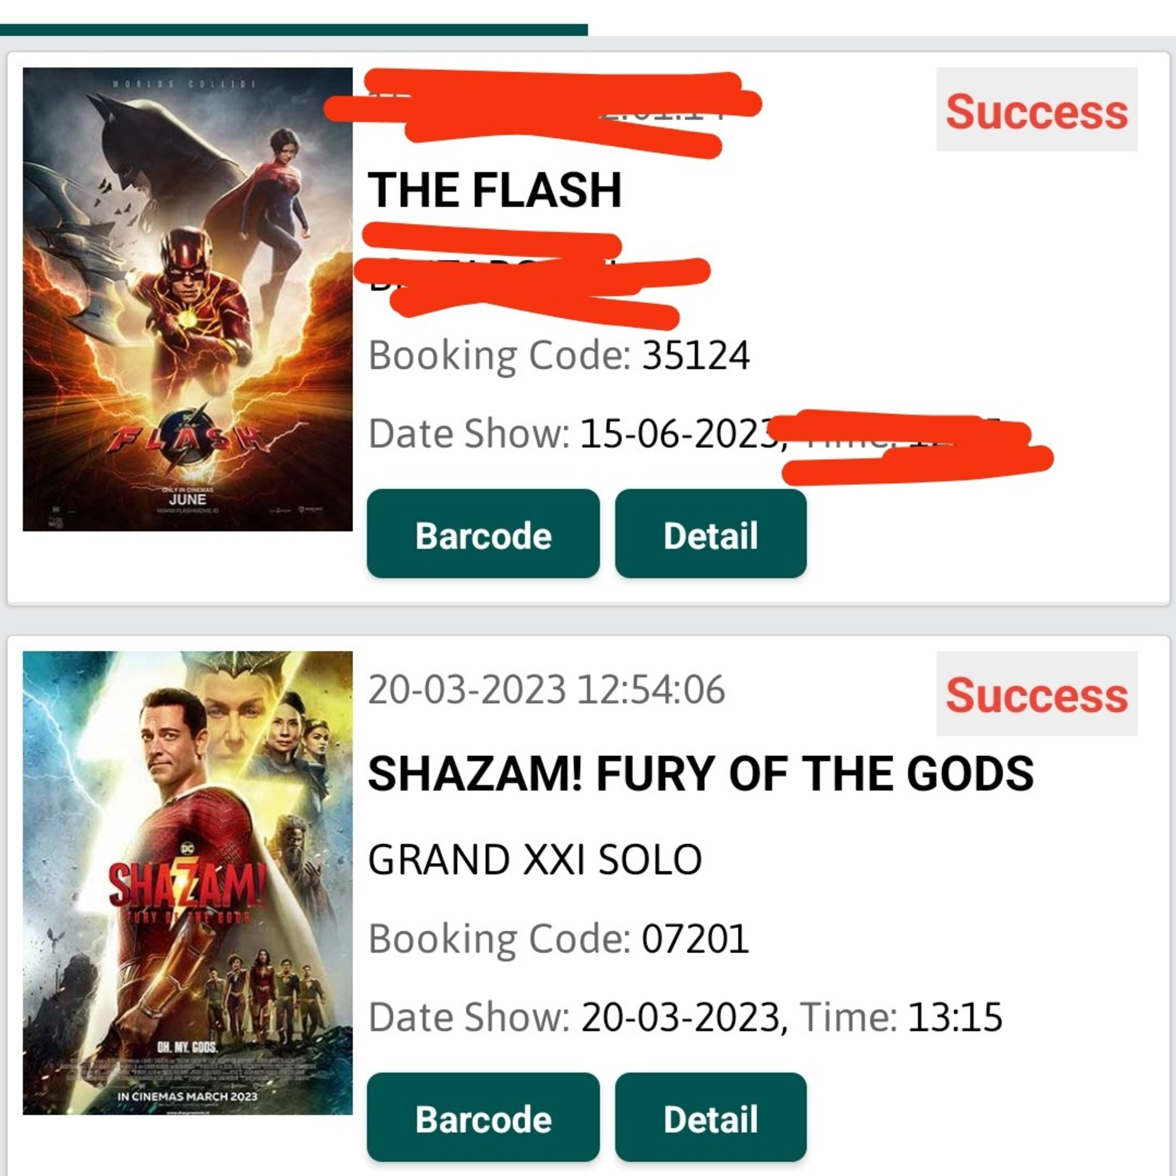Image resolution: width=1176 pixels, height=1176 pixels.
Task: Click booking code 07201
Action: (x=695, y=938)
